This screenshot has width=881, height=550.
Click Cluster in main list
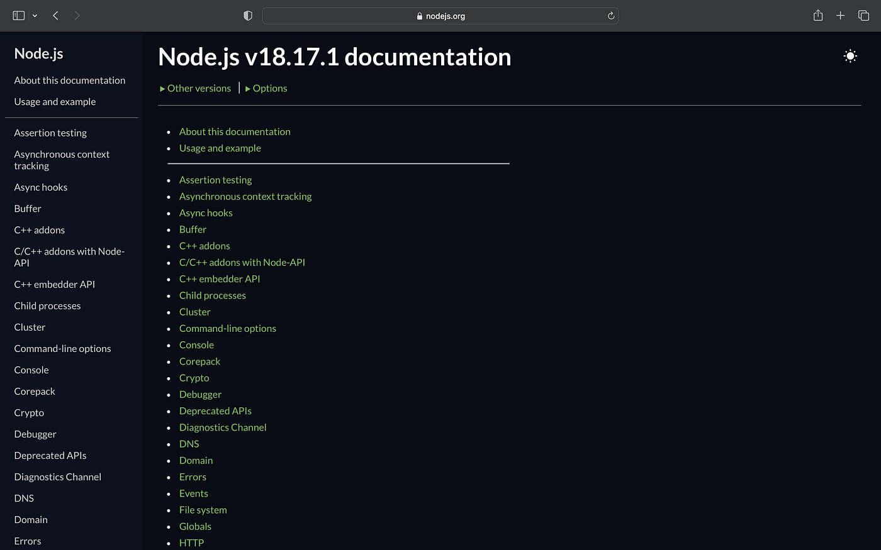click(195, 312)
